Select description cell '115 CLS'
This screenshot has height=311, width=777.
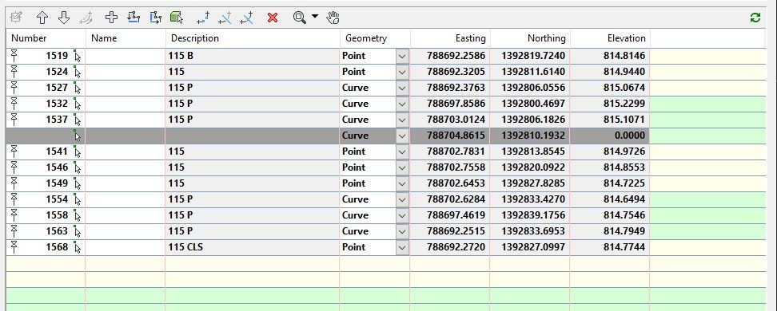click(x=253, y=246)
